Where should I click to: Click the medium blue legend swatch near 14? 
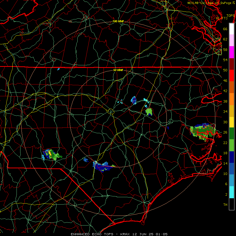232,169
